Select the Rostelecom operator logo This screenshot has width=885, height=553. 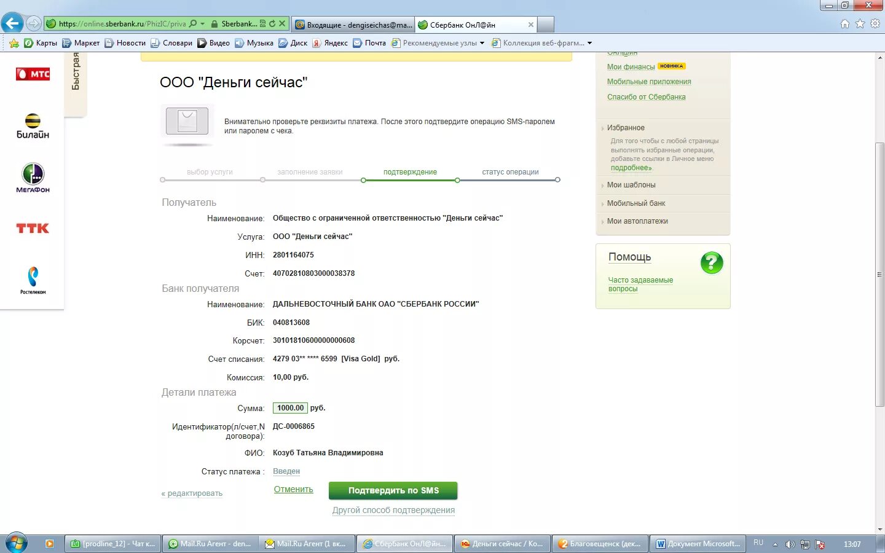point(33,280)
